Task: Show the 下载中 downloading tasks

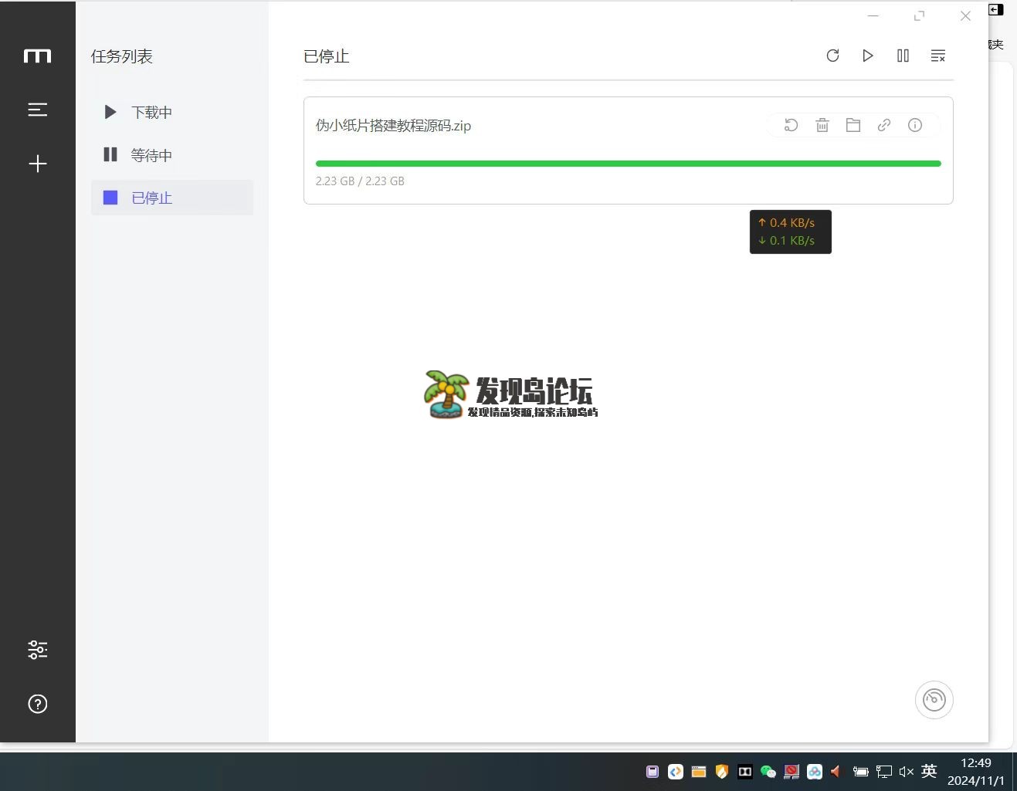Action: tap(172, 112)
